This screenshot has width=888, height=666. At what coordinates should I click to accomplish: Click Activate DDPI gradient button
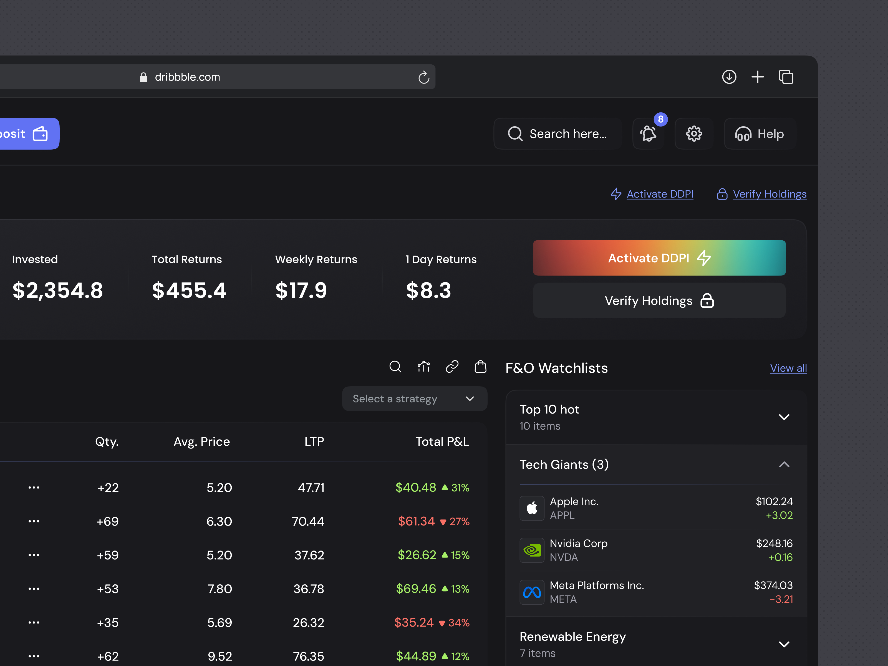pyautogui.click(x=659, y=258)
